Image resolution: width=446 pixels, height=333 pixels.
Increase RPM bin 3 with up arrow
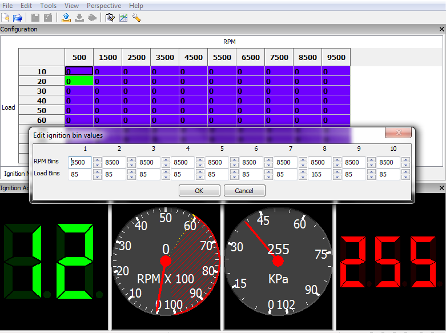click(x=166, y=160)
